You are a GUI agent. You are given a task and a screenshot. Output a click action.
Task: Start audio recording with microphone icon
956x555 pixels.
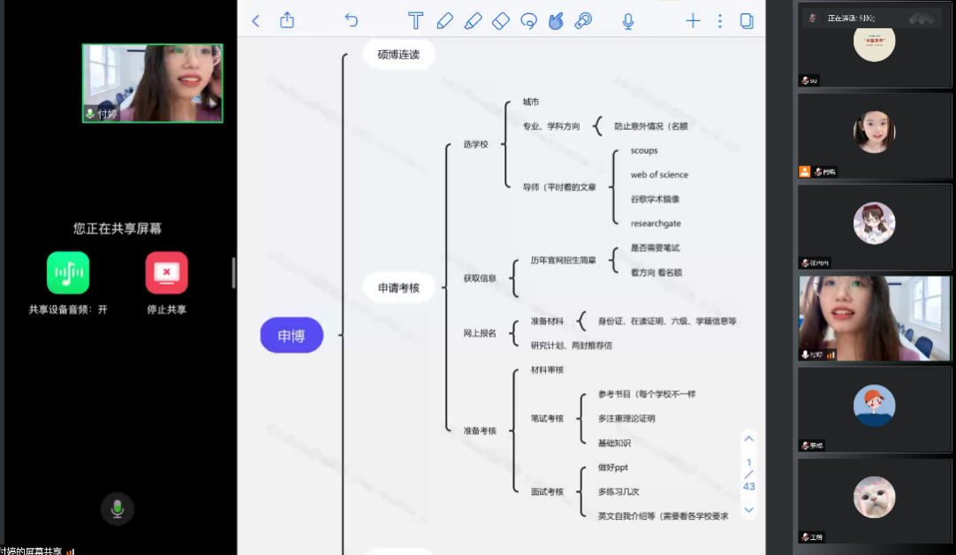coord(628,21)
